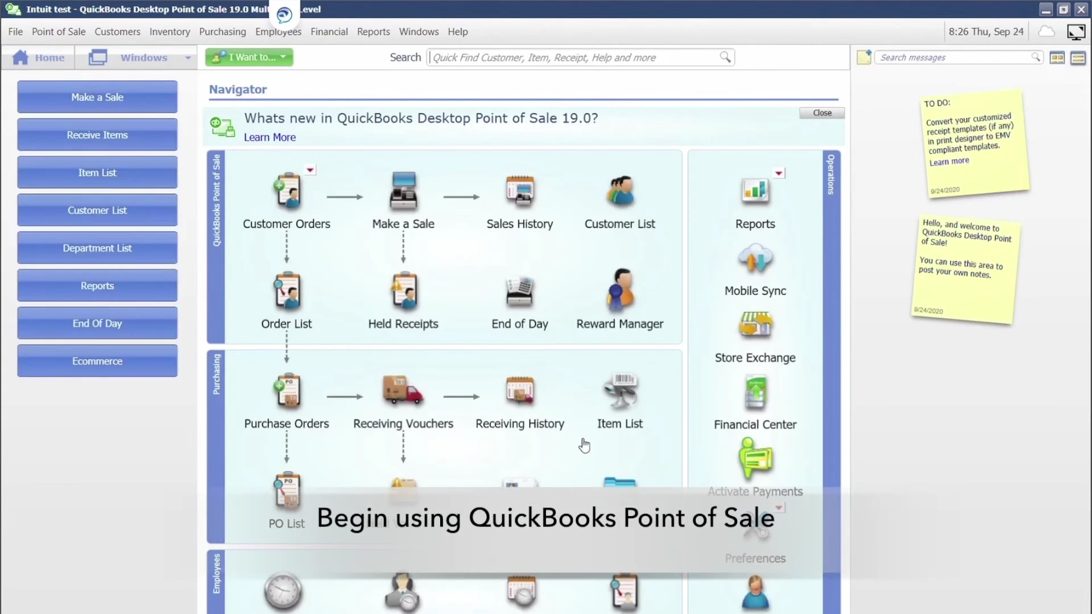Open the Help menu
The image size is (1092, 614).
click(457, 32)
